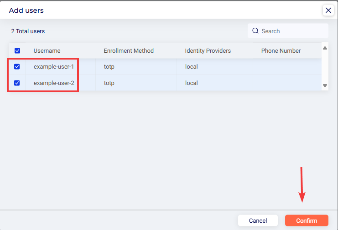Click the magnifier icon in search box
The width and height of the screenshot is (338, 230).
tap(255, 31)
